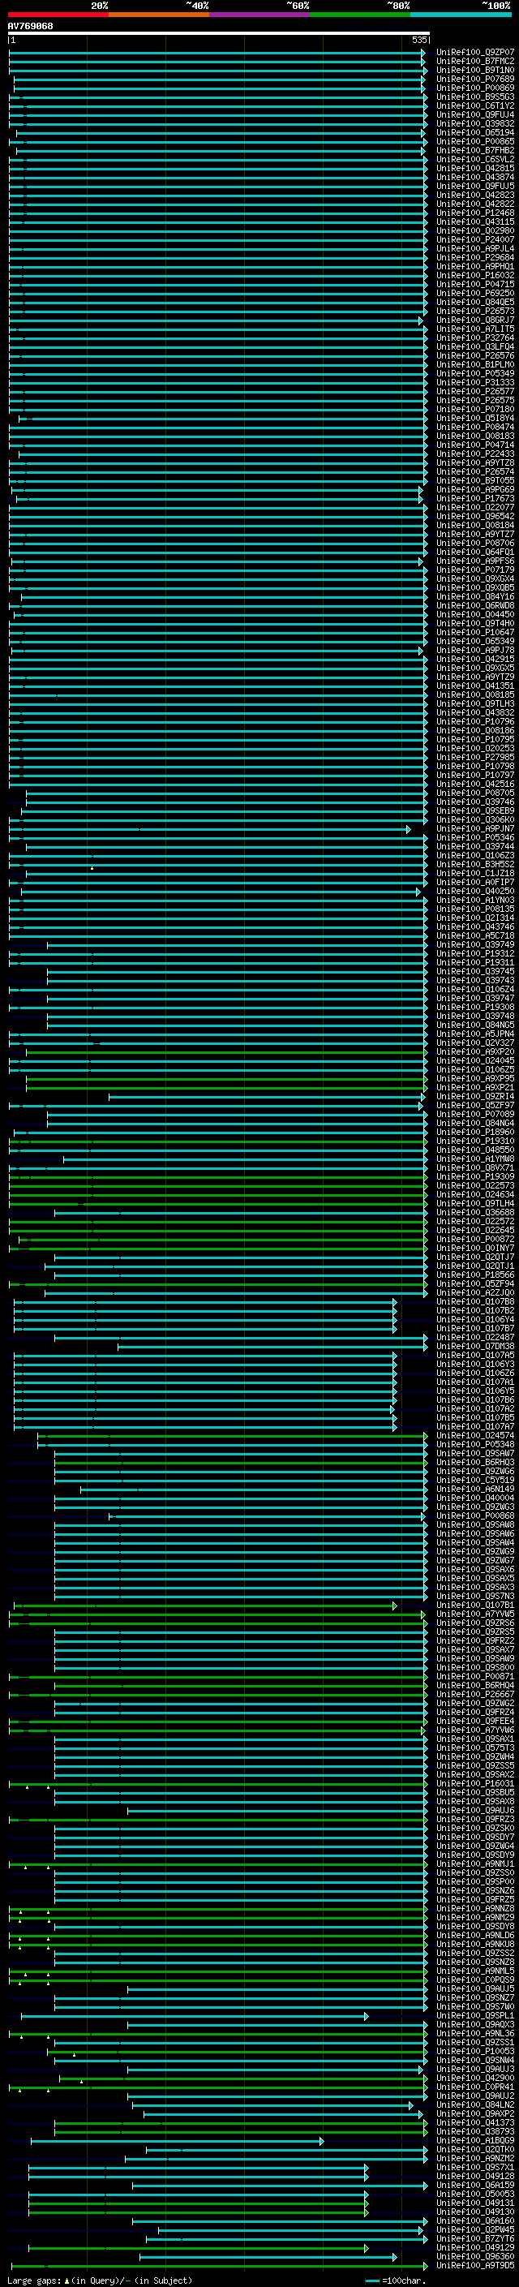
Task: Click hit UniRef100_Q6A159
Action: [474, 2184]
